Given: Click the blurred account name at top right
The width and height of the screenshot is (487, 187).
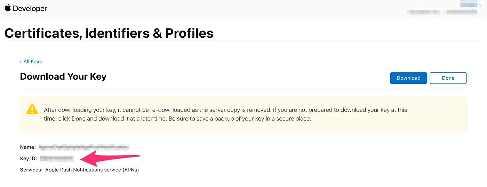Looking at the screenshot, I should coord(469,4).
